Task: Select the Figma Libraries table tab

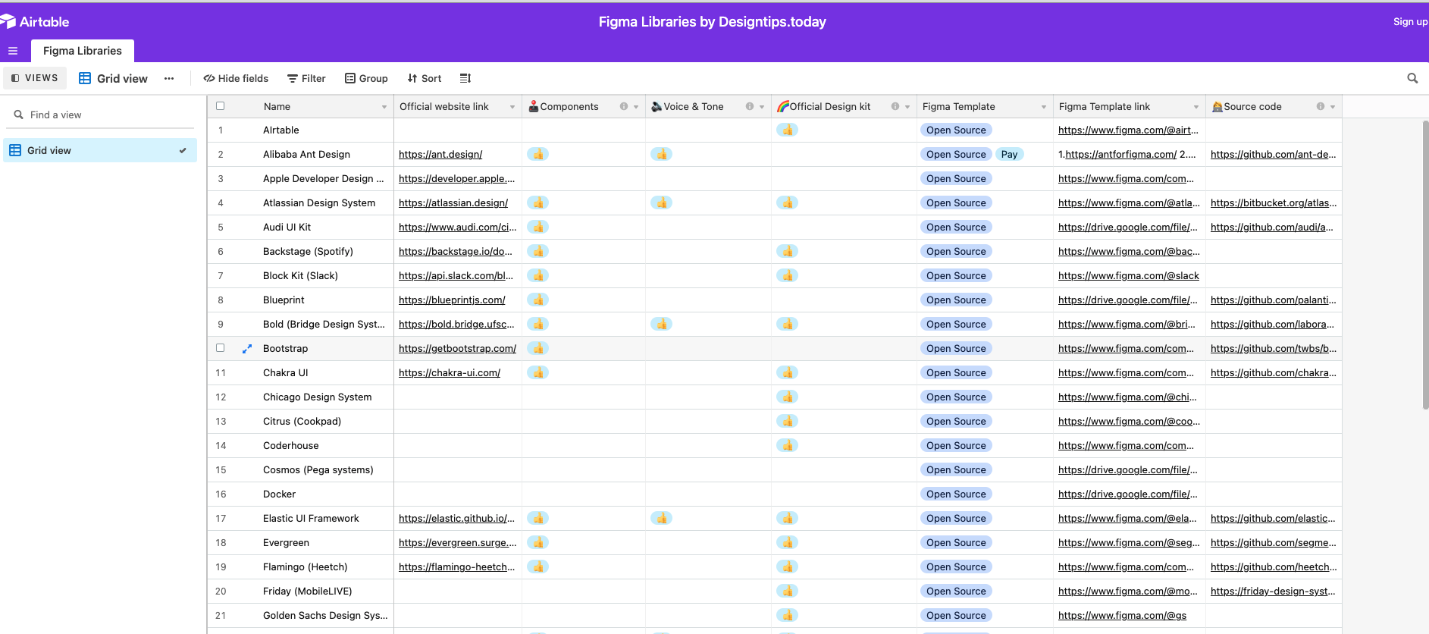Action: click(83, 51)
